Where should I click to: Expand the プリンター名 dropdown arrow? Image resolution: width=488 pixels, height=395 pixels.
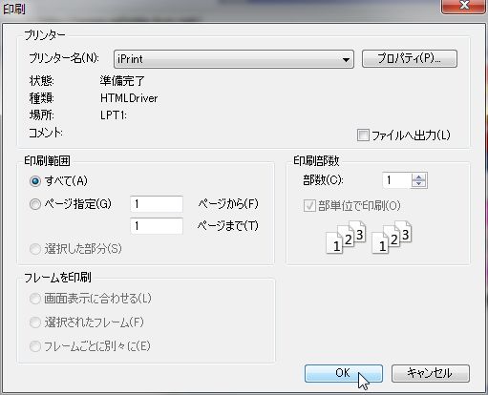pyautogui.click(x=346, y=59)
